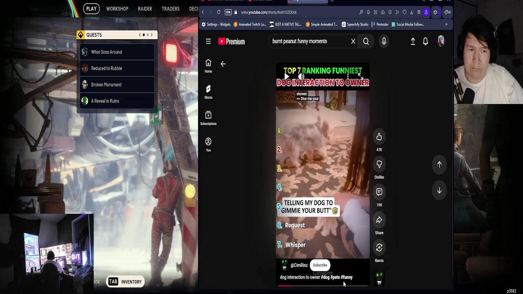This screenshot has height=294, width=523.
Task: Click the back arrow beside the Short
Action: (x=223, y=64)
